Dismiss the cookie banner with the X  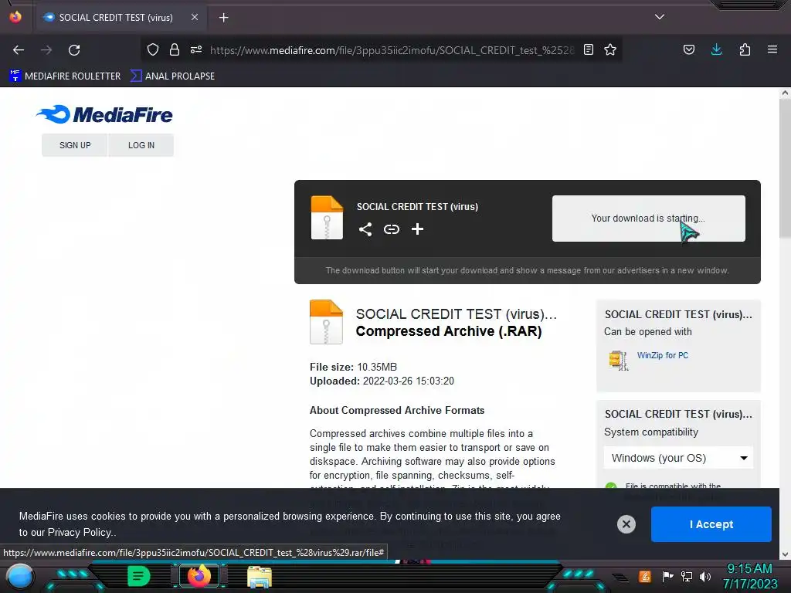(626, 524)
